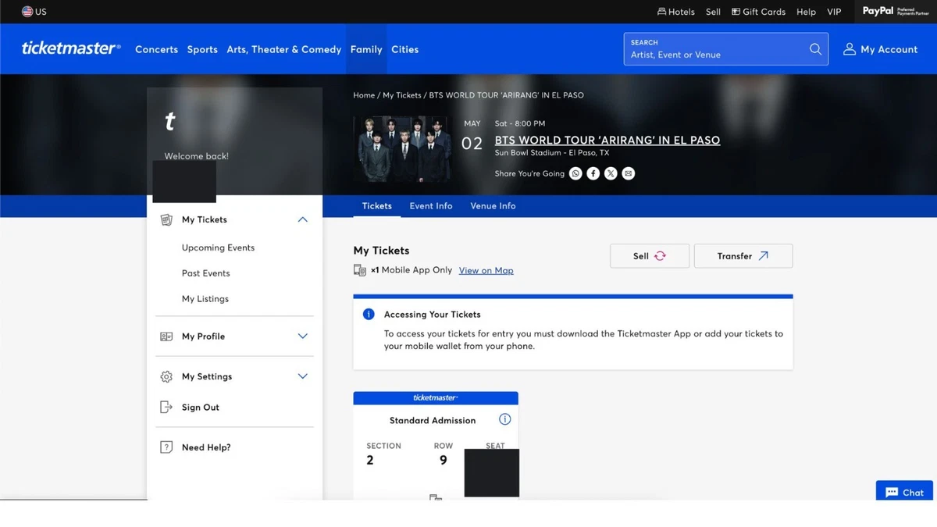Click the Ticketmaster logo
937x527 pixels.
point(71,48)
